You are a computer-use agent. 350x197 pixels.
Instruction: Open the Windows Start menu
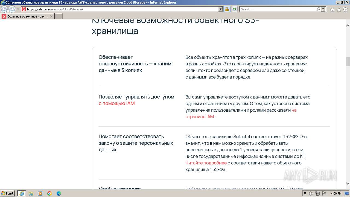click(8, 193)
